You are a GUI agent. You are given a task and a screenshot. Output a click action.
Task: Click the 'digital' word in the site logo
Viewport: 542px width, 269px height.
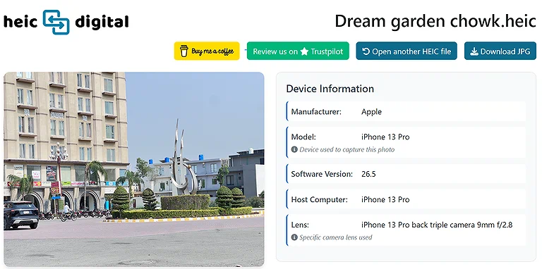[x=102, y=21]
